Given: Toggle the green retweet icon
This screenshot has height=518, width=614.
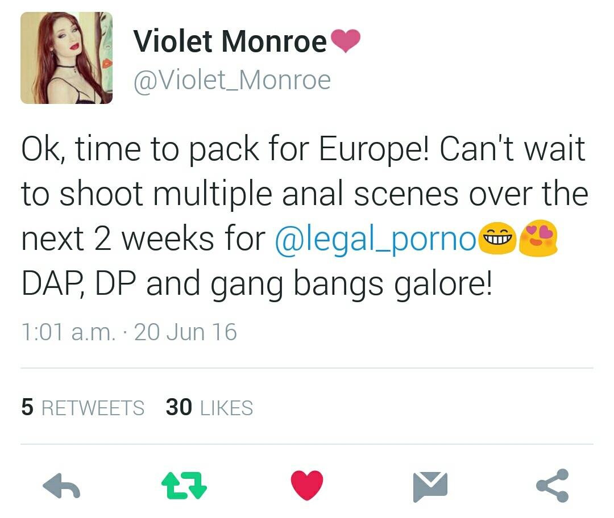Looking at the screenshot, I should click(x=184, y=486).
